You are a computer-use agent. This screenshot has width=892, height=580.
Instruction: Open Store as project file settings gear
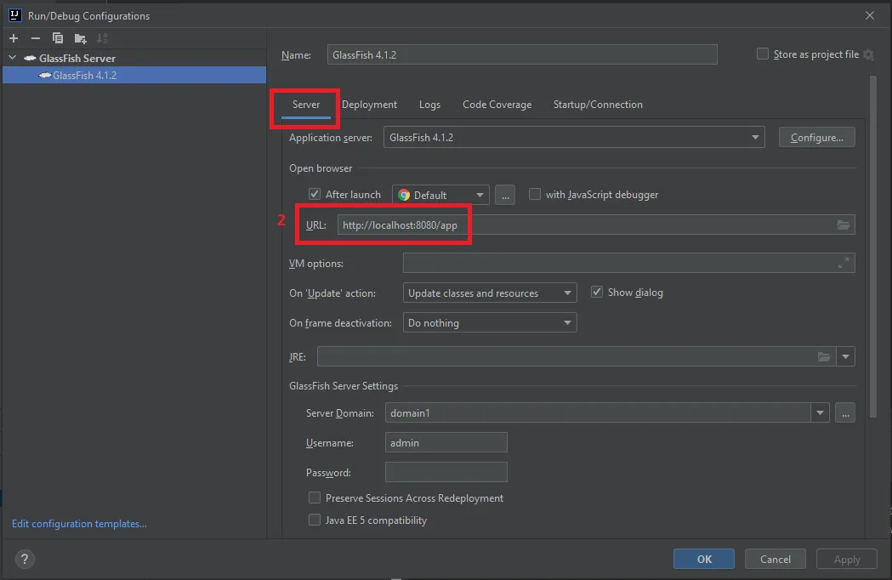(868, 54)
